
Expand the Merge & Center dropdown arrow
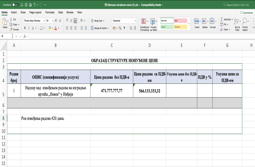[108, 28]
